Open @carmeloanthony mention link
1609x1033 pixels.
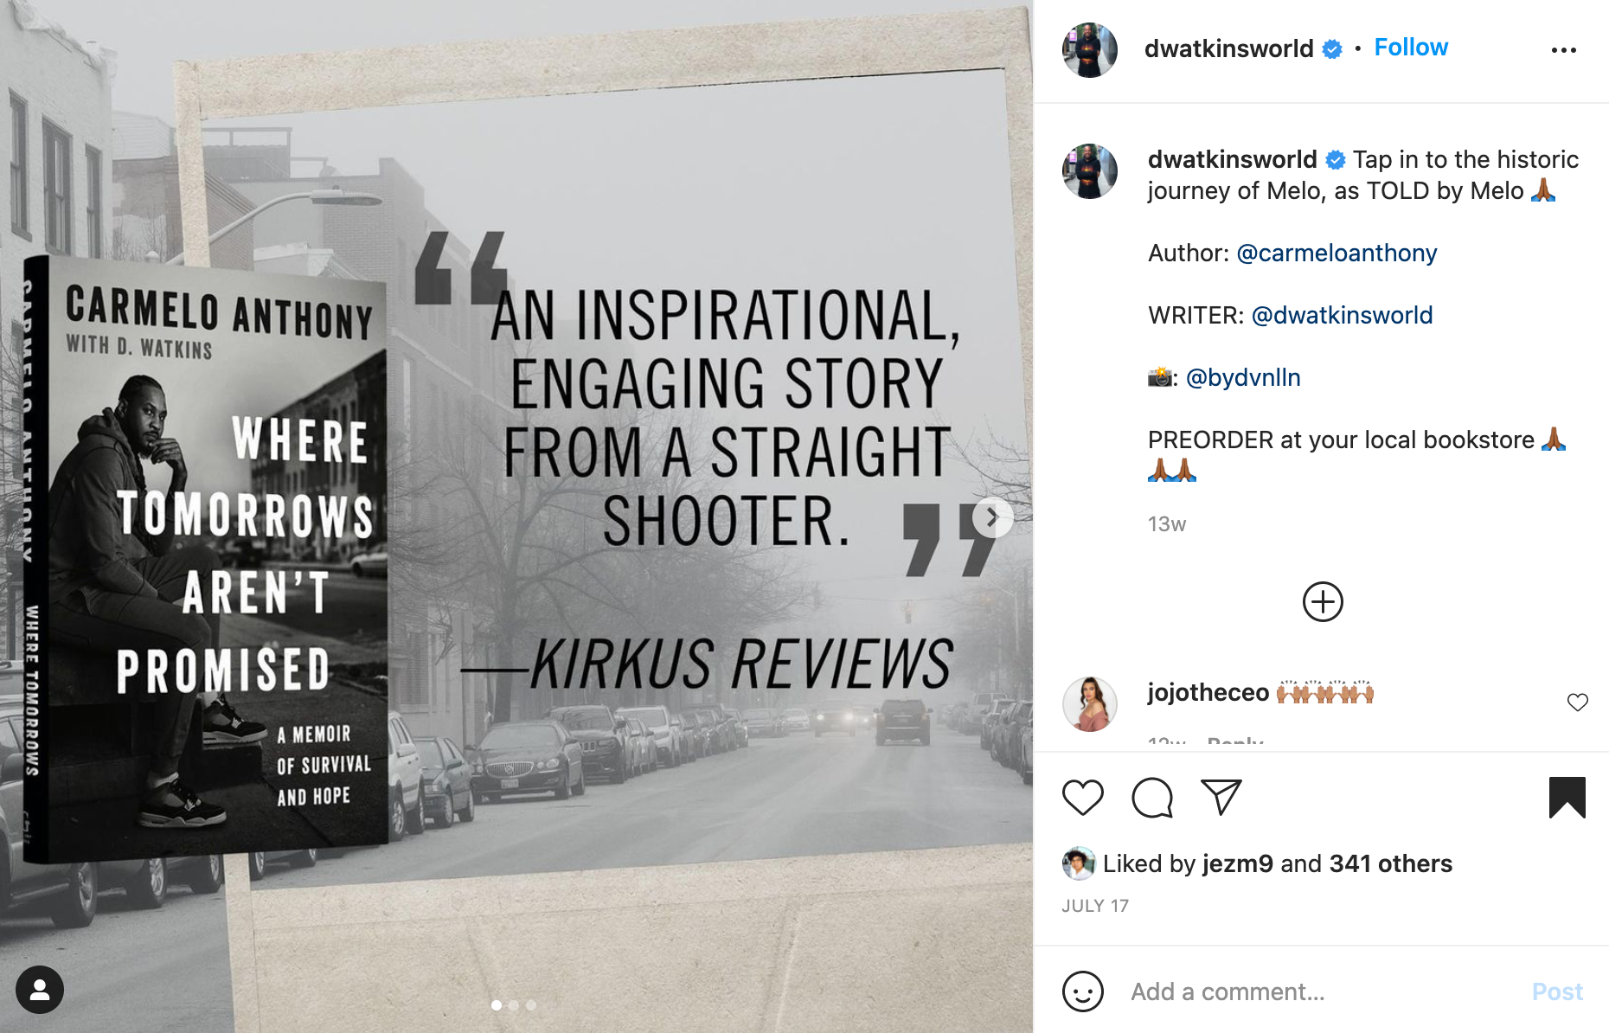click(x=1337, y=253)
